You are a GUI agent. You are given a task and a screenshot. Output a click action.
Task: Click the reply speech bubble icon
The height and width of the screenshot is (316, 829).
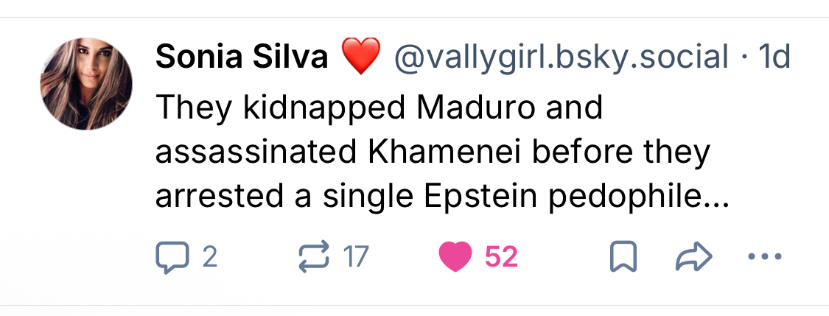[172, 257]
